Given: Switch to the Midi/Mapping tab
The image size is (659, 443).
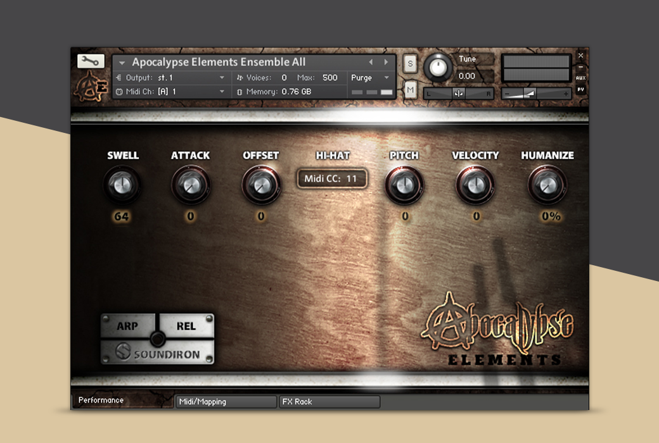Looking at the screenshot, I should coord(226,402).
